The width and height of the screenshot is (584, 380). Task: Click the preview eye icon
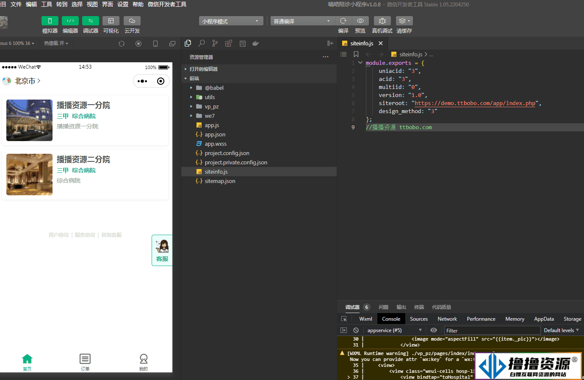coord(360,21)
